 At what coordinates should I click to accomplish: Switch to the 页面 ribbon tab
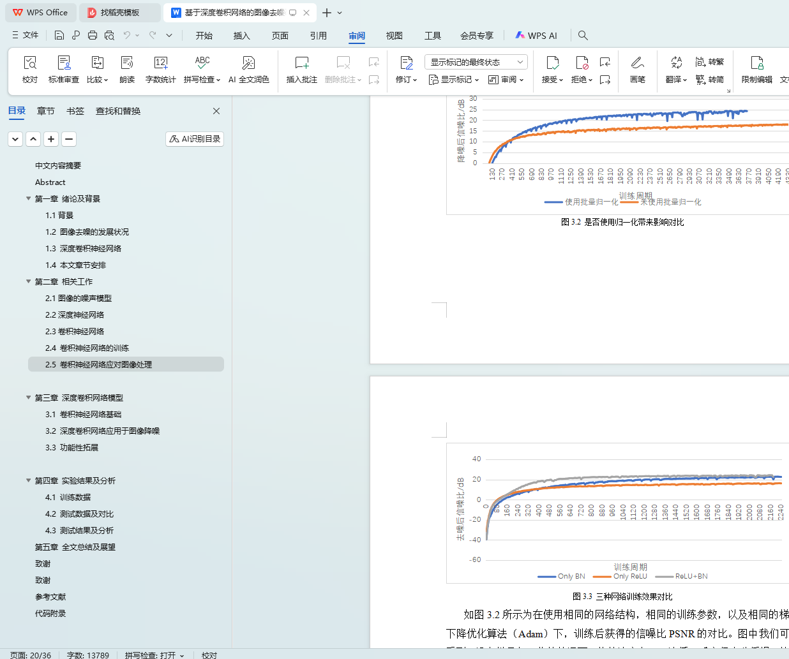click(280, 36)
